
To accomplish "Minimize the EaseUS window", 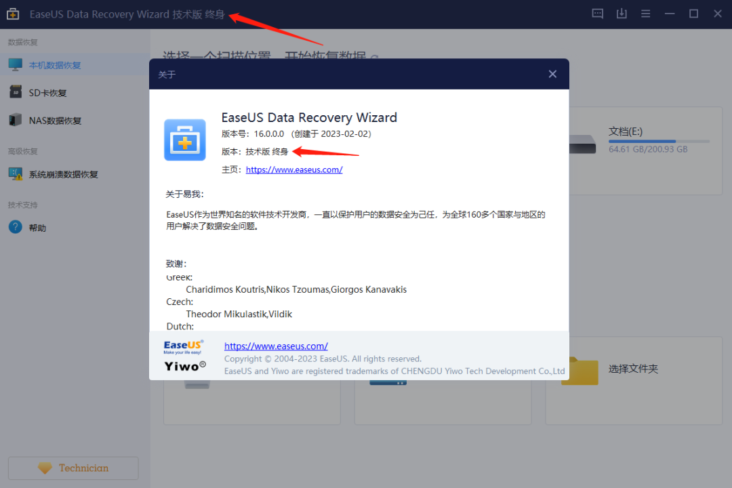I will pos(670,14).
